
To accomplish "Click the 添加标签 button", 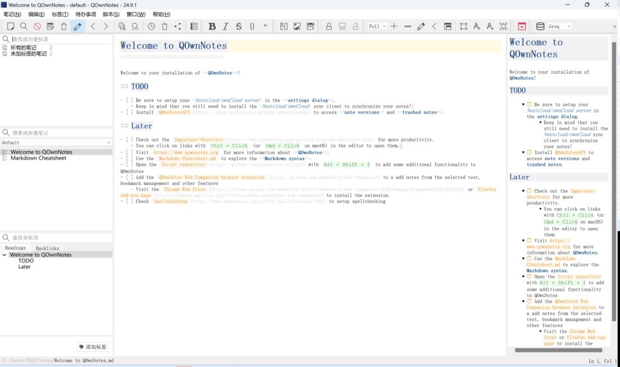I will (x=93, y=347).
